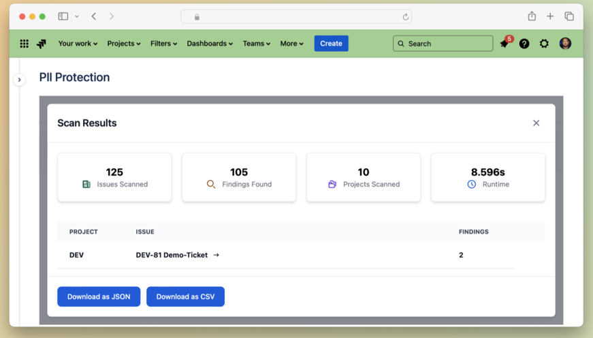The image size is (593, 338).
Task: Open the Projects dropdown menu
Action: [x=124, y=44]
